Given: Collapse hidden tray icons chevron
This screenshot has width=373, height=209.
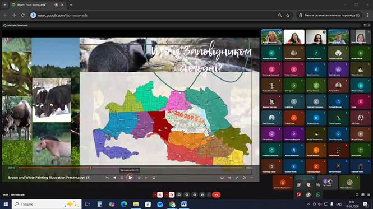Looking at the screenshot, I should (x=308, y=205).
